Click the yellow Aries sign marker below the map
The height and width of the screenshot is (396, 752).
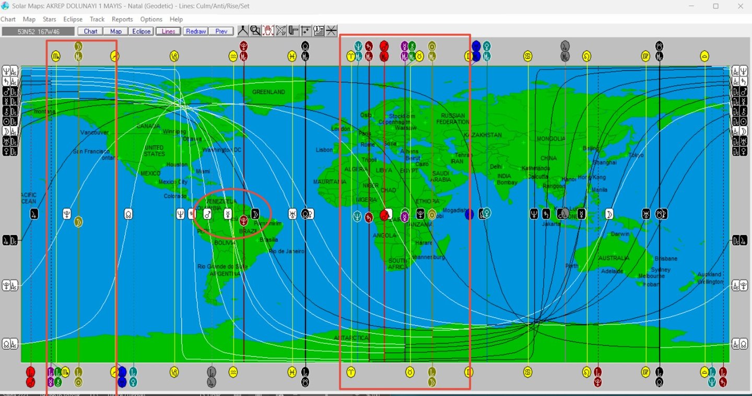pyautogui.click(x=351, y=372)
